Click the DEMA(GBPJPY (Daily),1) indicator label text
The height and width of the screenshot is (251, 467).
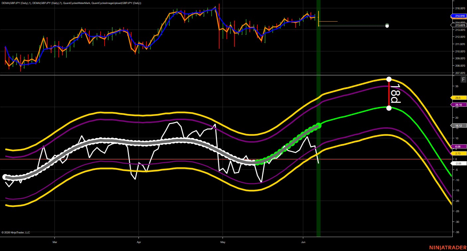16,3
